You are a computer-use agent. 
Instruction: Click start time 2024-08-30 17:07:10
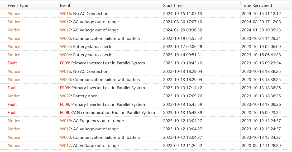tap(183, 22)
